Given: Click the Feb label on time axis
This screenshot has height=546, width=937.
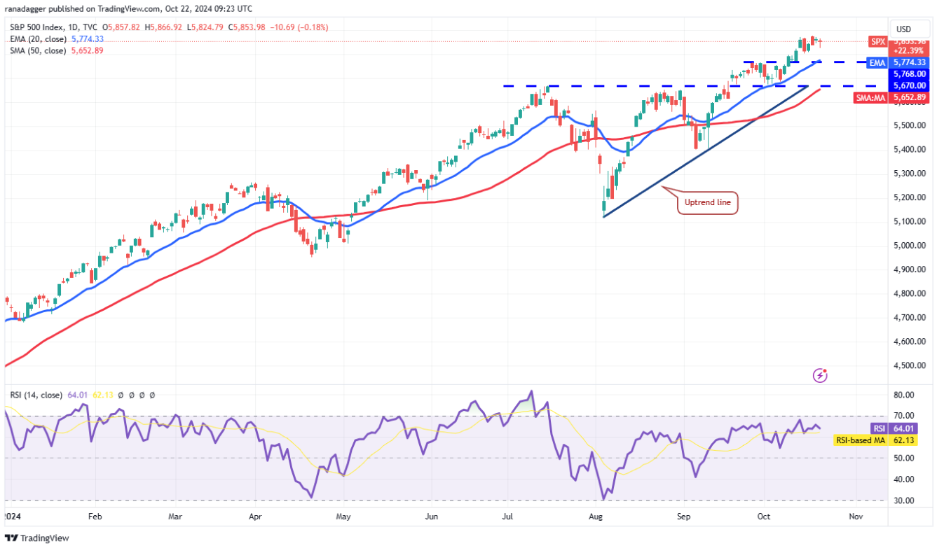Looking at the screenshot, I should (x=95, y=516).
